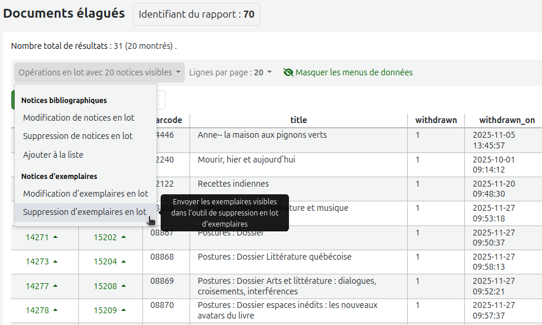The image size is (542, 325).
Task: Collapse the Opérations en lot dropdown
Action: [99, 72]
